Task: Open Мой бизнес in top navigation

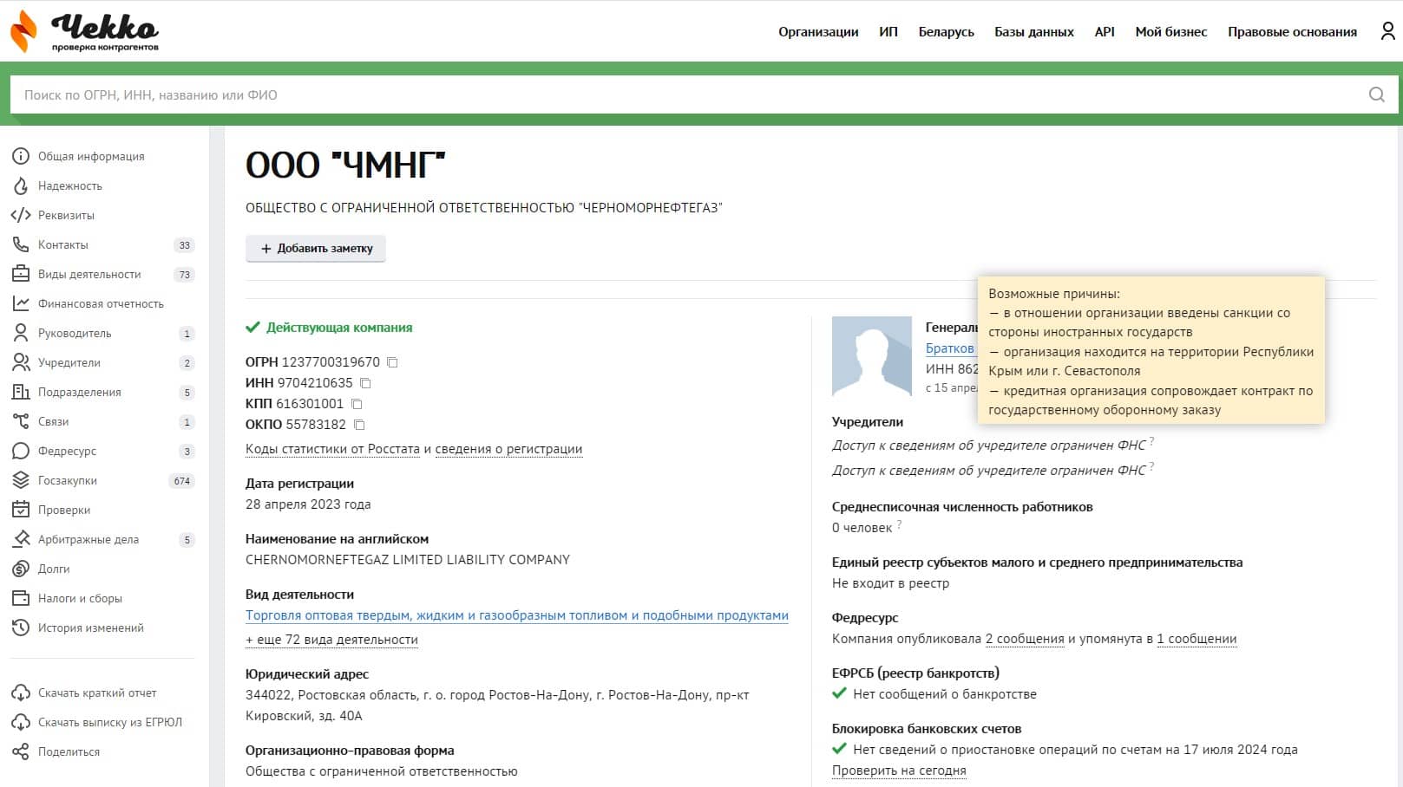Action: [1171, 32]
